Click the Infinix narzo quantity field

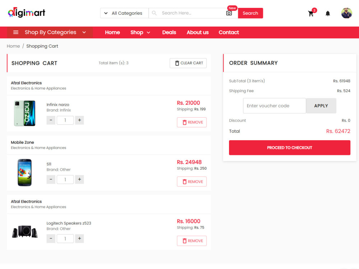pos(65,120)
